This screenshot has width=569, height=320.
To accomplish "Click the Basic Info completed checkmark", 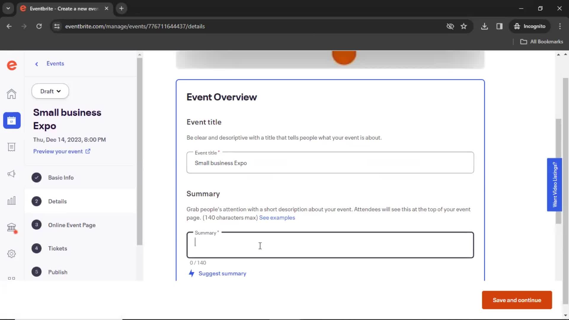I will coord(36,177).
